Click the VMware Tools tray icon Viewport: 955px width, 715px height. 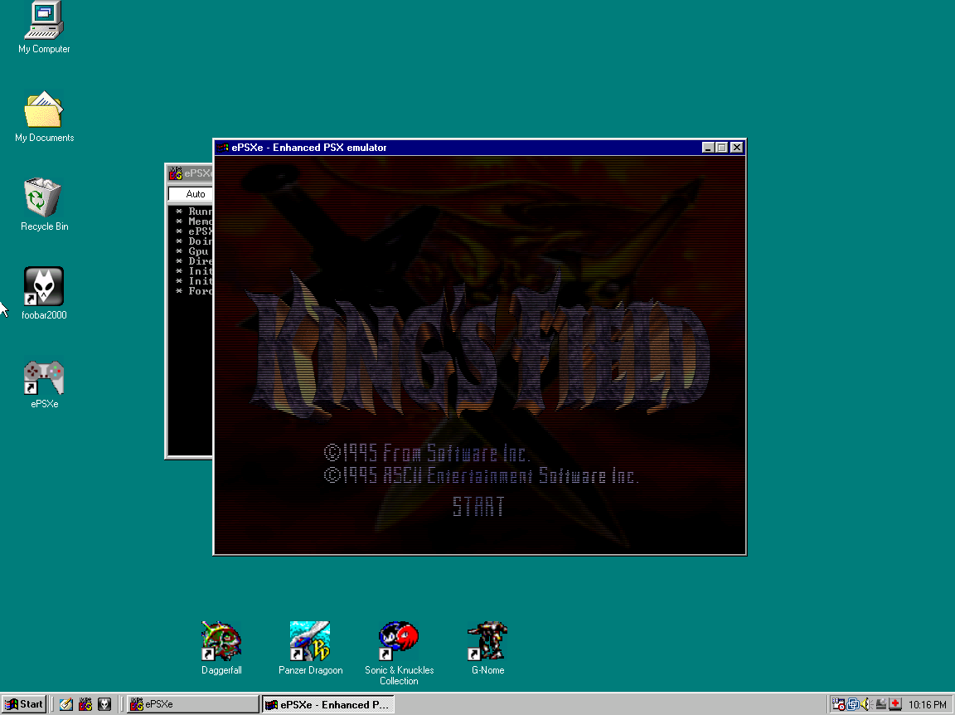[x=853, y=704]
